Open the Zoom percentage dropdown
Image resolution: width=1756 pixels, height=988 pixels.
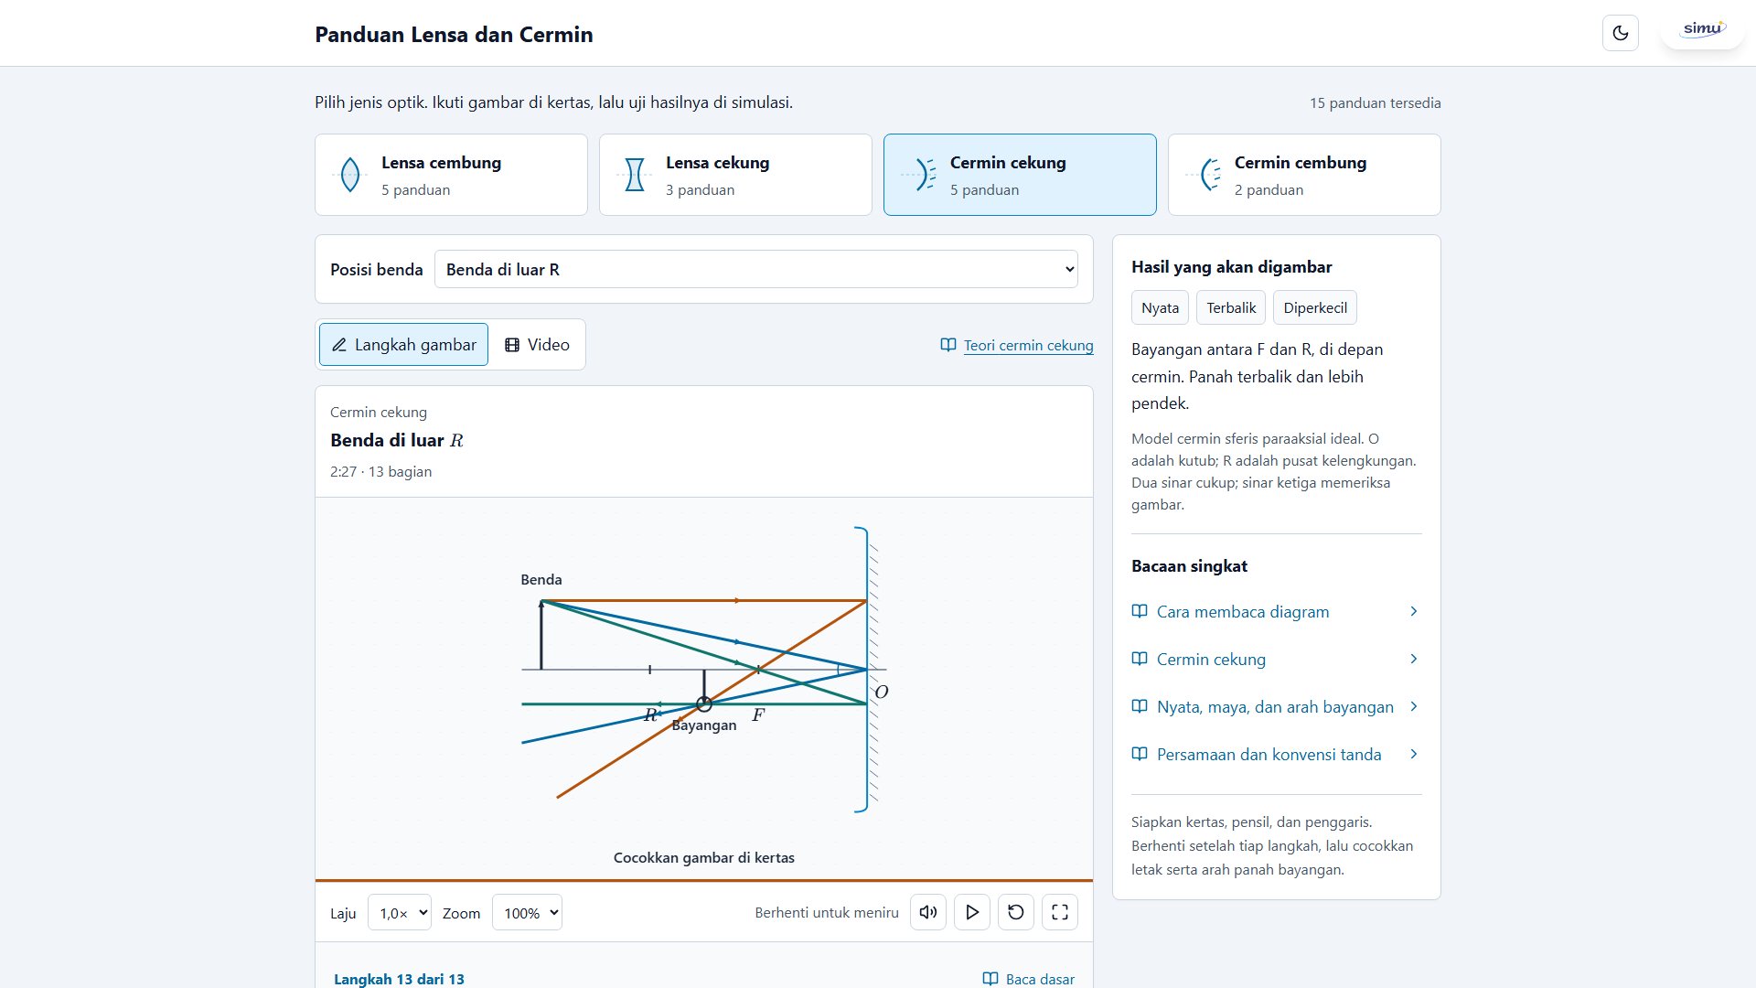tap(527, 912)
